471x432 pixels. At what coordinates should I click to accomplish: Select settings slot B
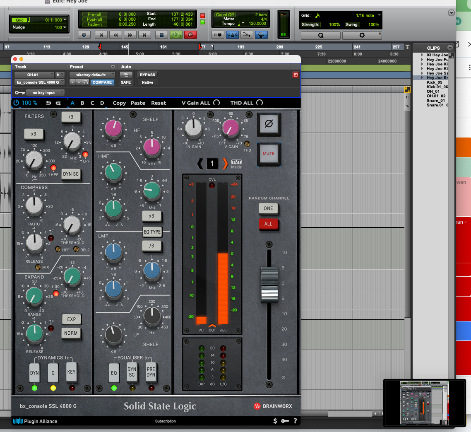coord(82,103)
